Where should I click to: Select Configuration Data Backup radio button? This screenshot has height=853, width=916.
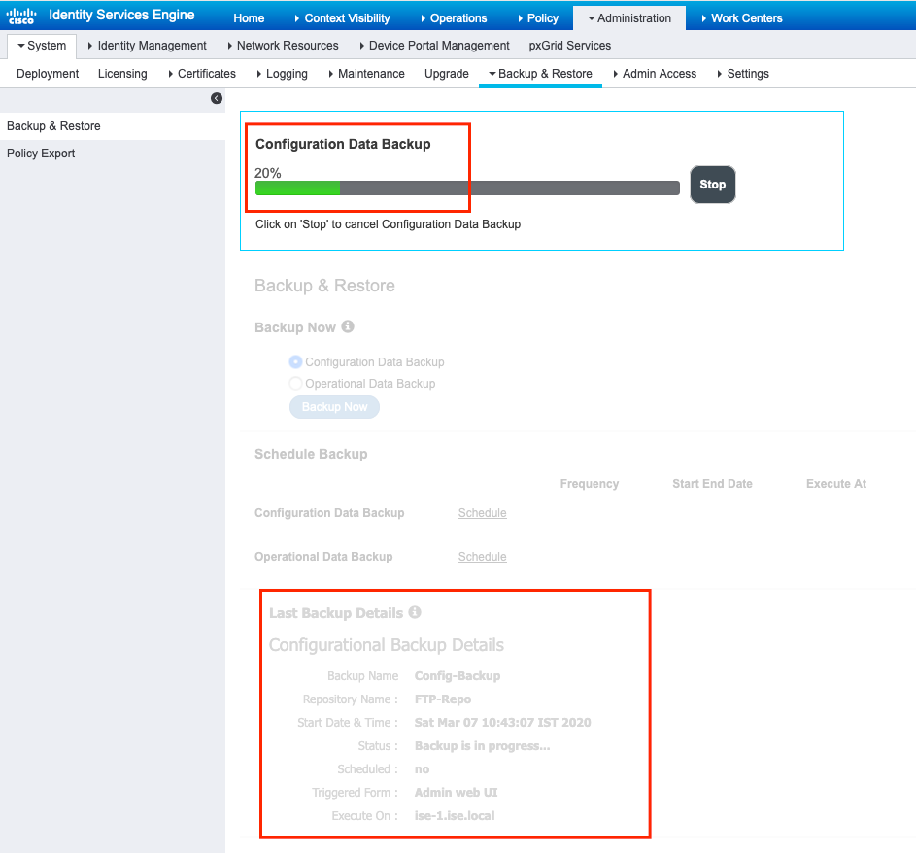coord(295,362)
